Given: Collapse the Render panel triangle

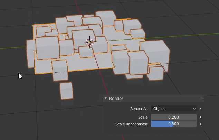Looking at the screenshot, I should click(106, 98).
